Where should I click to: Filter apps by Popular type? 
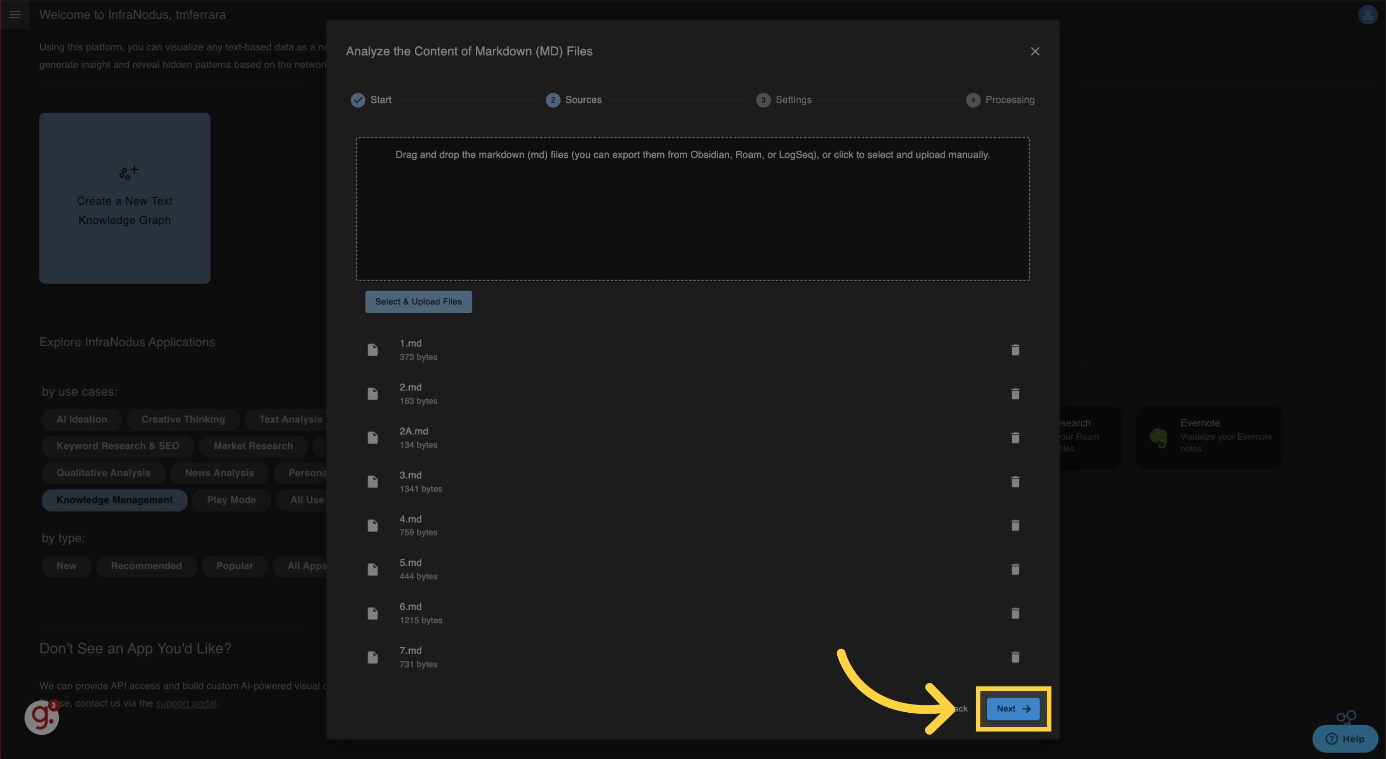click(234, 566)
